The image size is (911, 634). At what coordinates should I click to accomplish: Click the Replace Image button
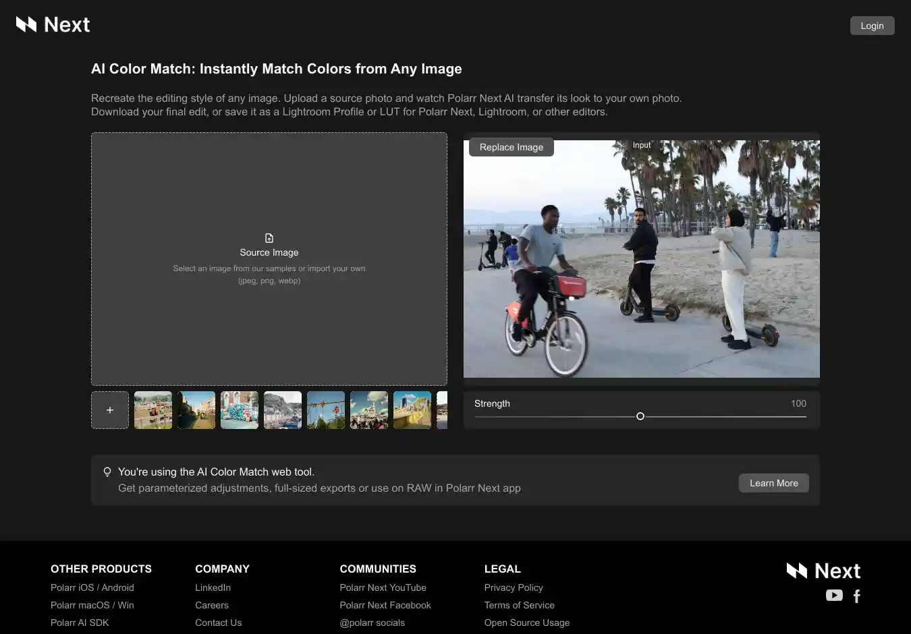coord(511,147)
